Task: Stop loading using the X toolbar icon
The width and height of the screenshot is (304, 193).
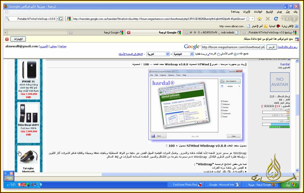Action: pyautogui.click(x=268, y=19)
